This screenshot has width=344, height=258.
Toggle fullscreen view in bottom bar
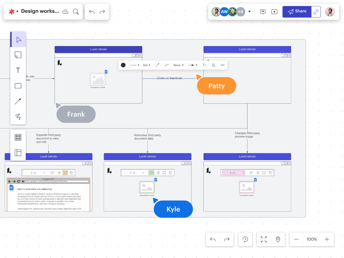point(264,239)
